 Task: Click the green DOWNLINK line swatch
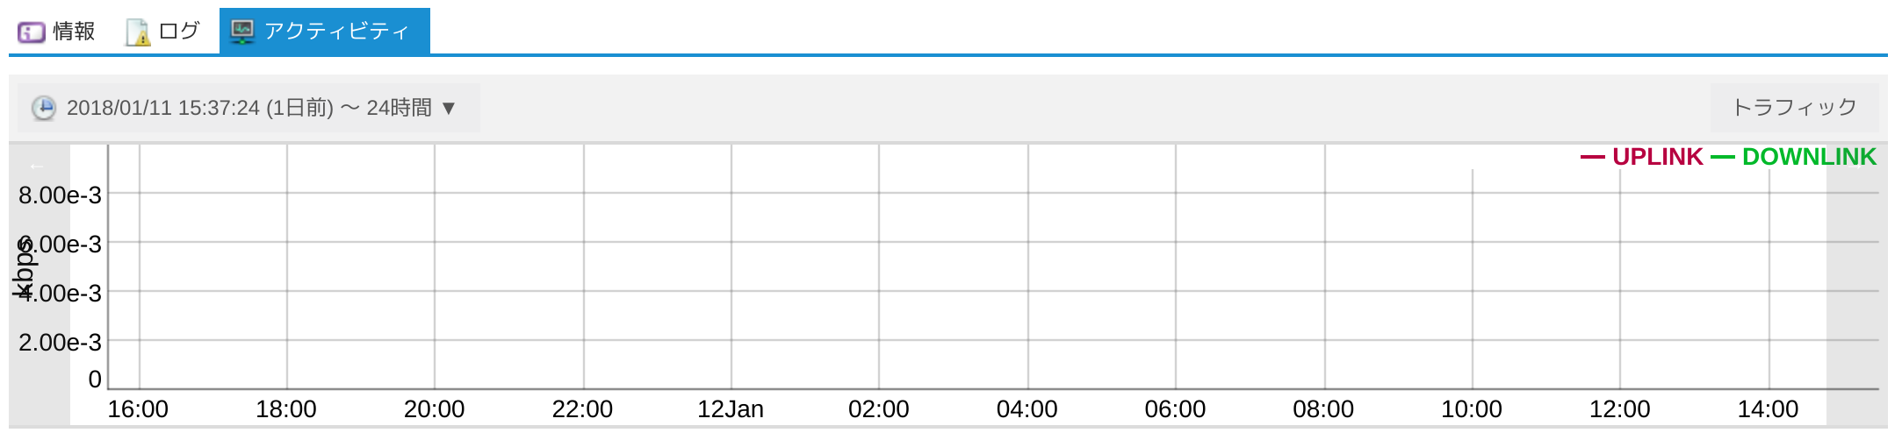(x=1723, y=158)
